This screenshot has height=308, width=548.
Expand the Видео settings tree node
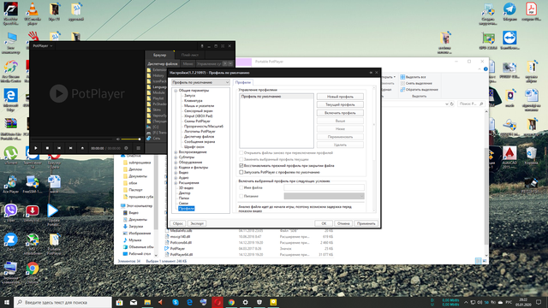(x=176, y=173)
